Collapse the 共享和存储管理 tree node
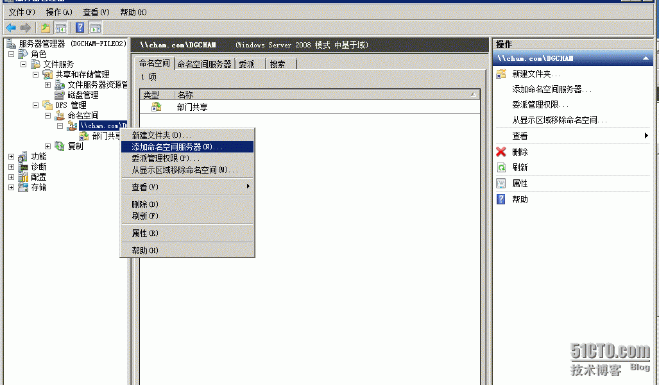Image resolution: width=659 pixels, height=385 pixels. point(36,75)
